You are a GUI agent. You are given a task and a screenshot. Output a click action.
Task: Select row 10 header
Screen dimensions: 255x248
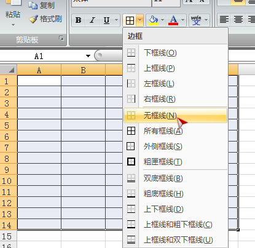point(9,180)
